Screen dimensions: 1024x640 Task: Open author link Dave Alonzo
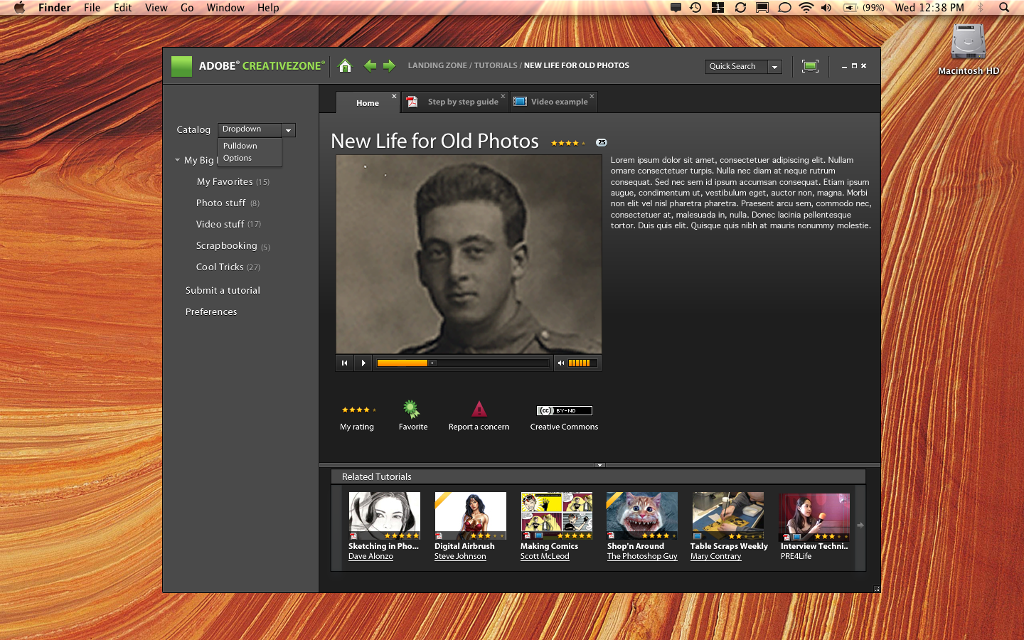pyautogui.click(x=370, y=557)
